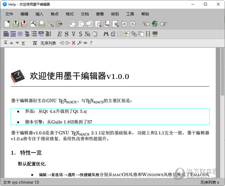This screenshot has width=225, height=186.
Task: Open preferences with the wrench-screwdriver icon
Action: click(x=50, y=24)
